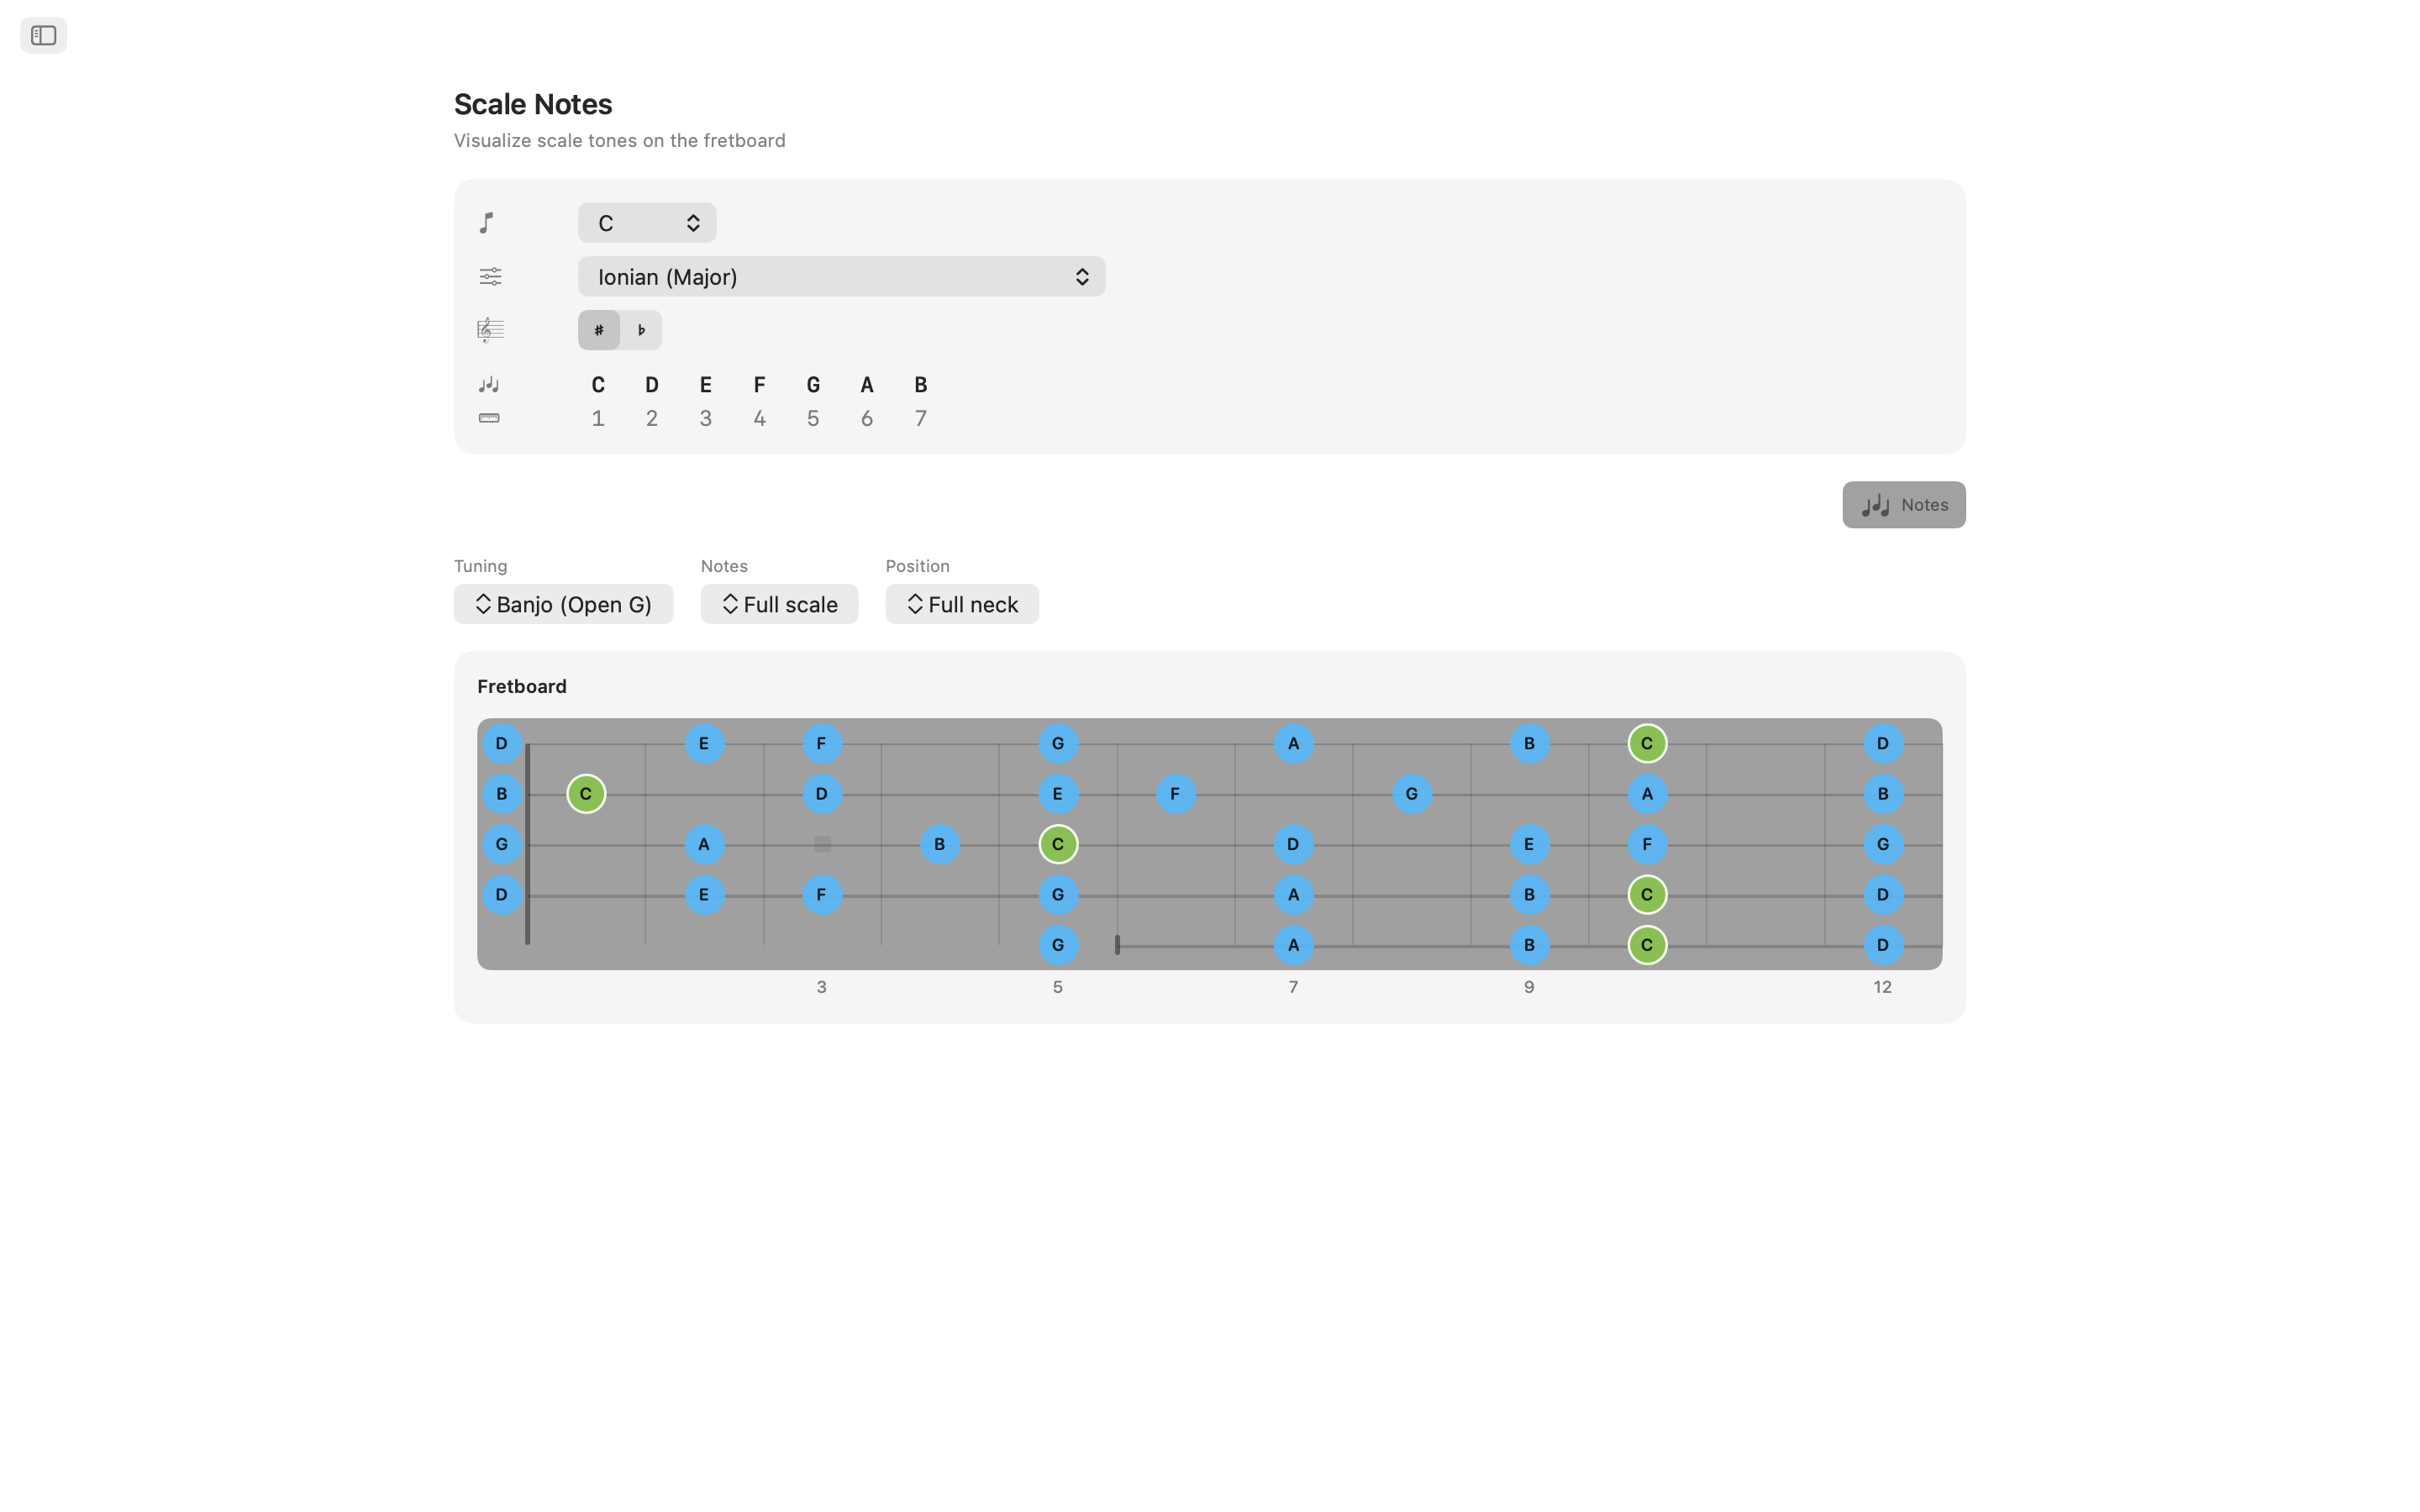Click F note on G string fret 10
The image size is (2420, 1512).
click(x=1647, y=844)
